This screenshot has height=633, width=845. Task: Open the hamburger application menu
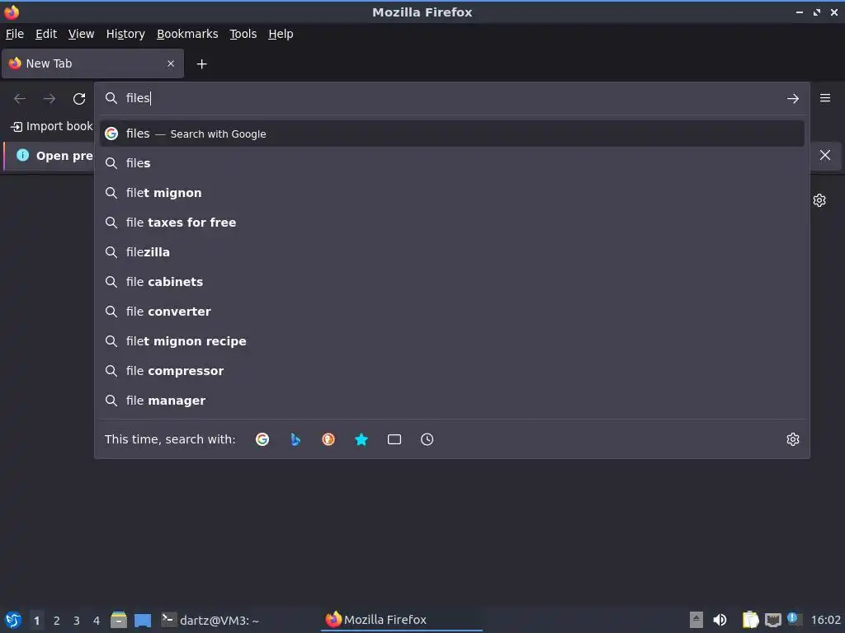tap(824, 98)
